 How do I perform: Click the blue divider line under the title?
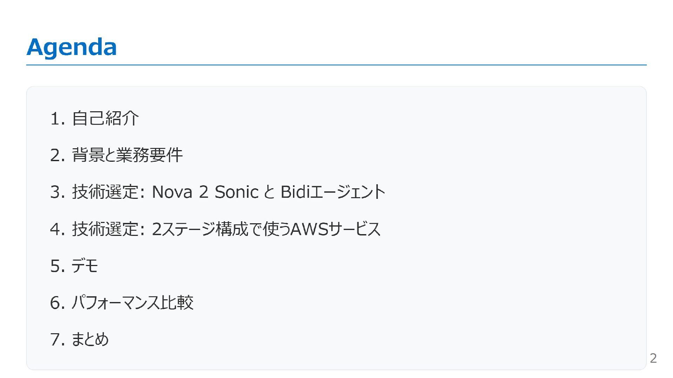coord(336,65)
